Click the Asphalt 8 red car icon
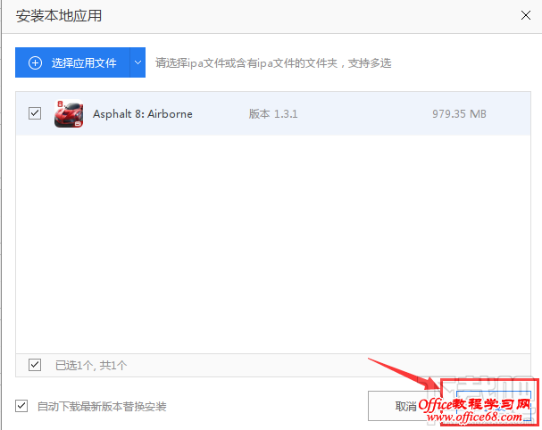Image resolution: width=542 pixels, height=430 pixels. 69,113
